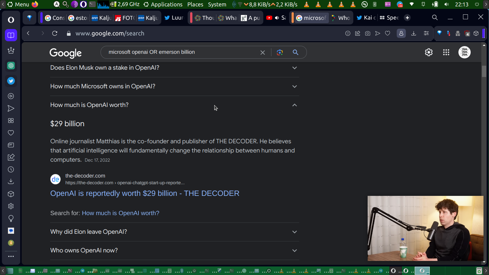
Task: Open the "OpenAI is reportedly worth $29 billion" link
Action: tap(145, 193)
